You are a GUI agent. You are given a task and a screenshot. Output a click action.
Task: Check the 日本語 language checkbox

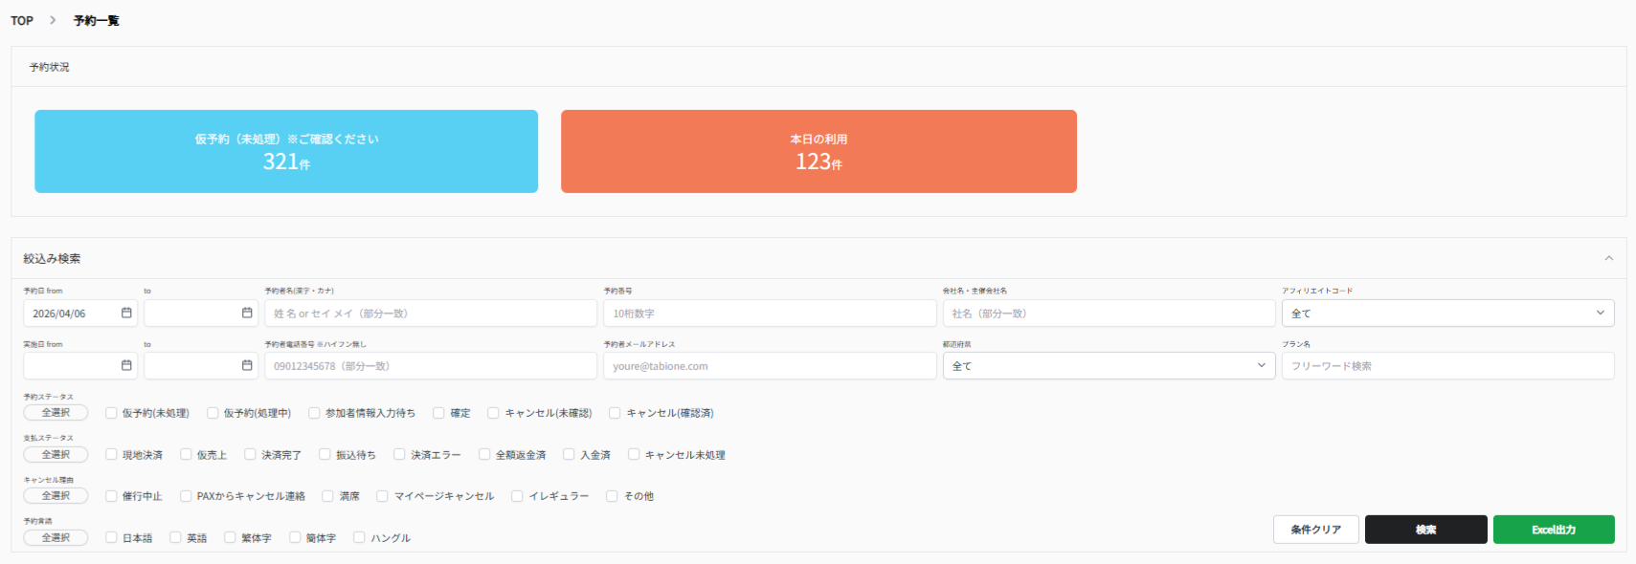(111, 538)
